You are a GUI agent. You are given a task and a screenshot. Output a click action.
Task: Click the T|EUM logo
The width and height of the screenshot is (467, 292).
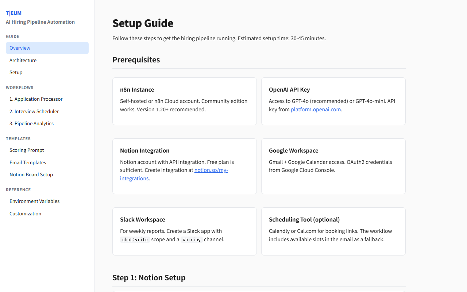click(x=13, y=13)
